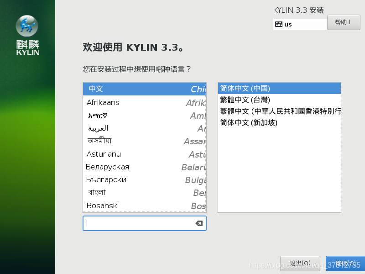Choose 繁體中文 (台灣) locale
The height and width of the screenshot is (274, 365).
(279, 100)
